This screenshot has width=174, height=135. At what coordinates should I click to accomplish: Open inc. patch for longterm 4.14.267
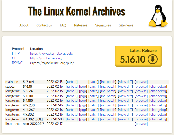(108, 110)
